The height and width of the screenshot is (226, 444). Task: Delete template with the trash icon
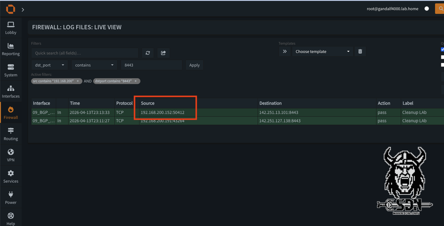click(x=360, y=51)
